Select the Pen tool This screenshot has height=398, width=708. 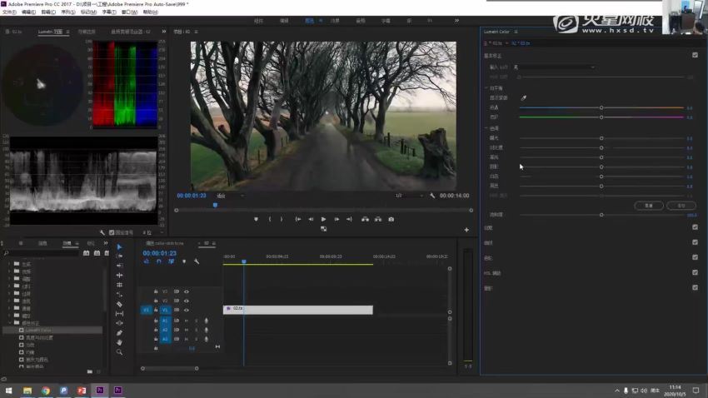[x=119, y=332]
